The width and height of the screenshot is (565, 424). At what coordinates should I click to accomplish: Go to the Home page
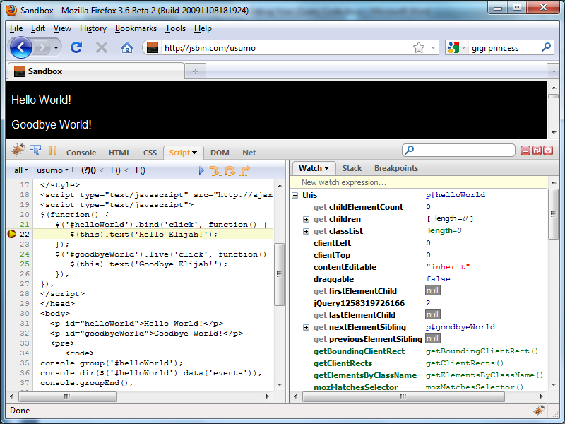coord(127,47)
